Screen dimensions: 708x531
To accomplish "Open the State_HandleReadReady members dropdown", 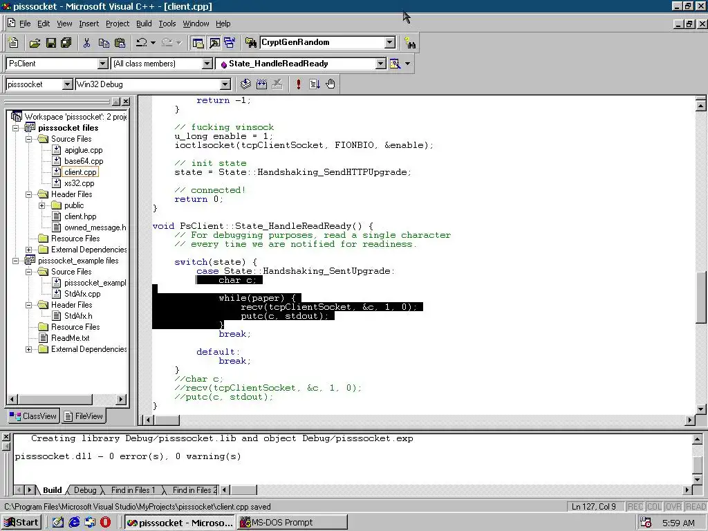I will tap(381, 64).
